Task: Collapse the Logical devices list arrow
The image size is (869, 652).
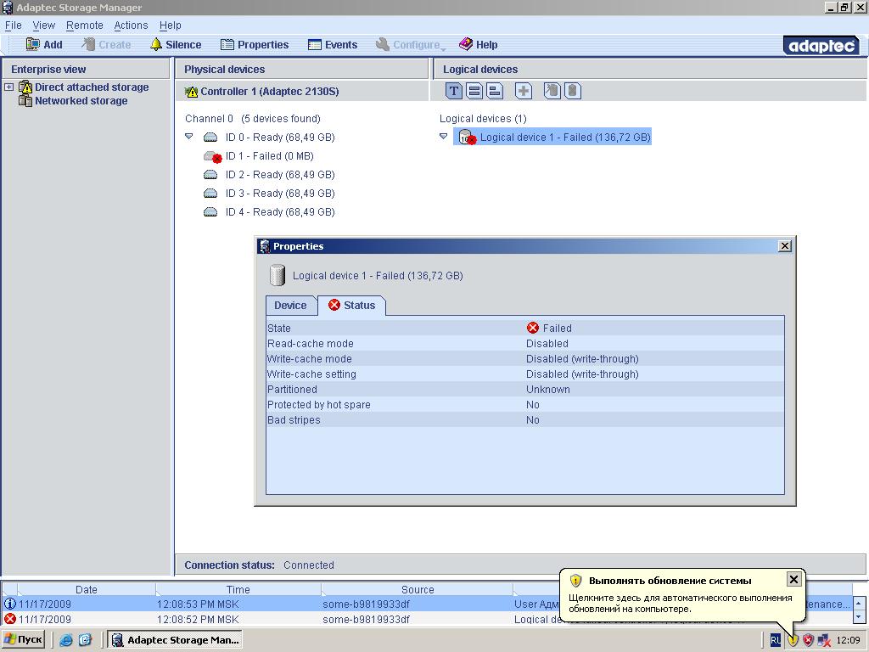Action: pyautogui.click(x=444, y=137)
